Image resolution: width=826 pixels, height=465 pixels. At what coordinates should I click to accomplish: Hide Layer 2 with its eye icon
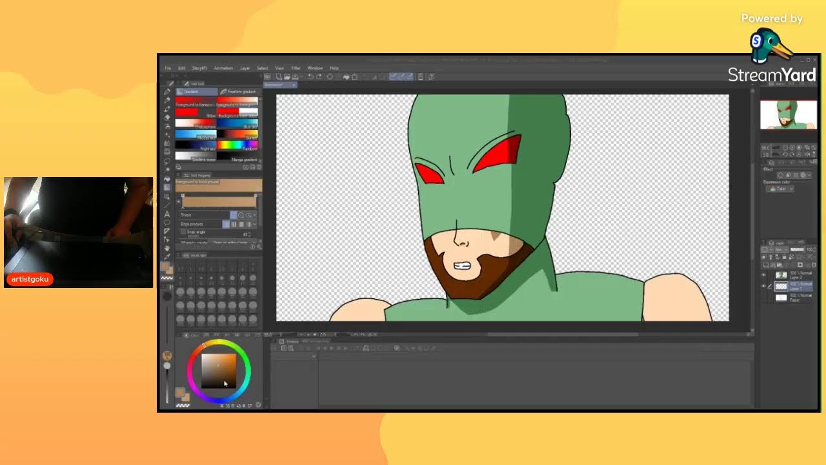click(763, 275)
